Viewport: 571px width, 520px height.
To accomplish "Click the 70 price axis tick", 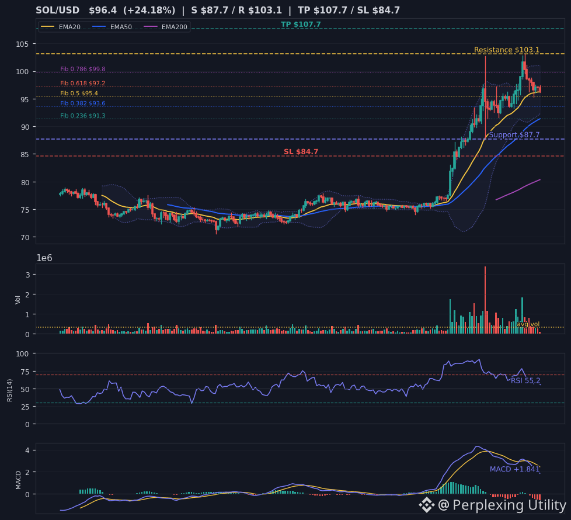I will tap(25, 238).
